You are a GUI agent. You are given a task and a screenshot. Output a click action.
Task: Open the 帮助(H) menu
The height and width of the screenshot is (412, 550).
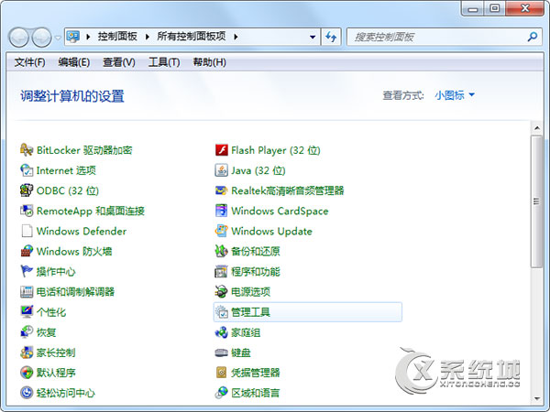[209, 62]
